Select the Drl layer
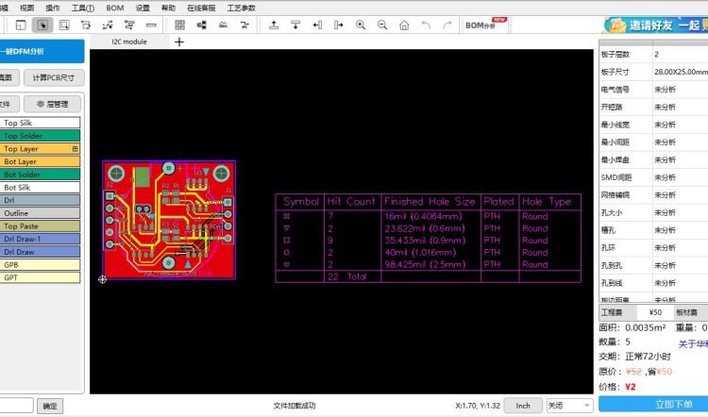The width and height of the screenshot is (708, 417). 41,200
